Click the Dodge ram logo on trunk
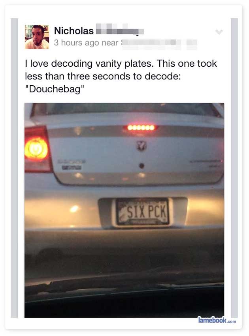 pyautogui.click(x=141, y=146)
